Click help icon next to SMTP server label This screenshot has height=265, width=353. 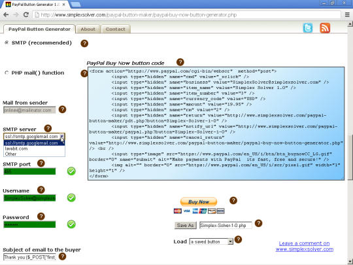pyautogui.click(x=48, y=128)
